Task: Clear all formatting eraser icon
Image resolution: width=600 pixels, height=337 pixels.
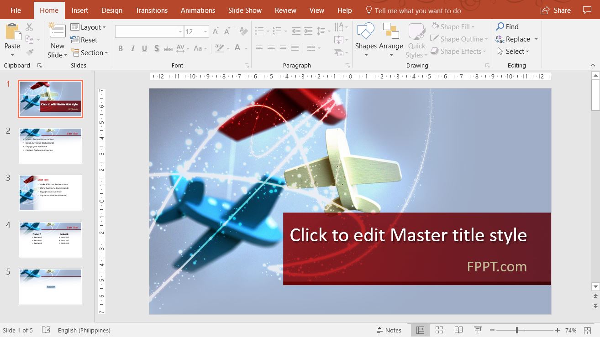Action: point(244,31)
